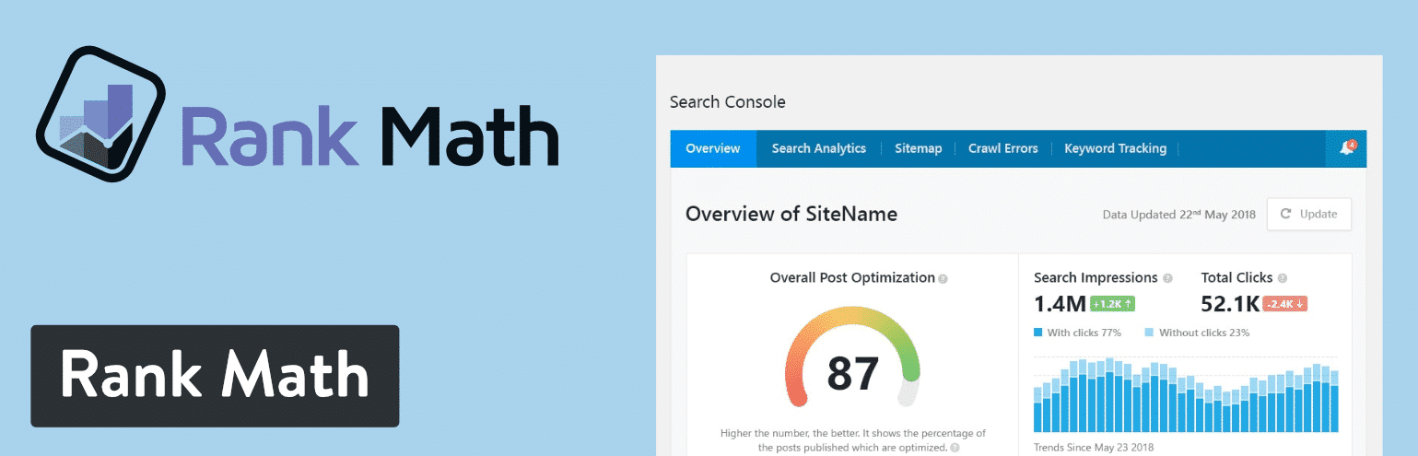Click the black Rank Math label

click(215, 376)
